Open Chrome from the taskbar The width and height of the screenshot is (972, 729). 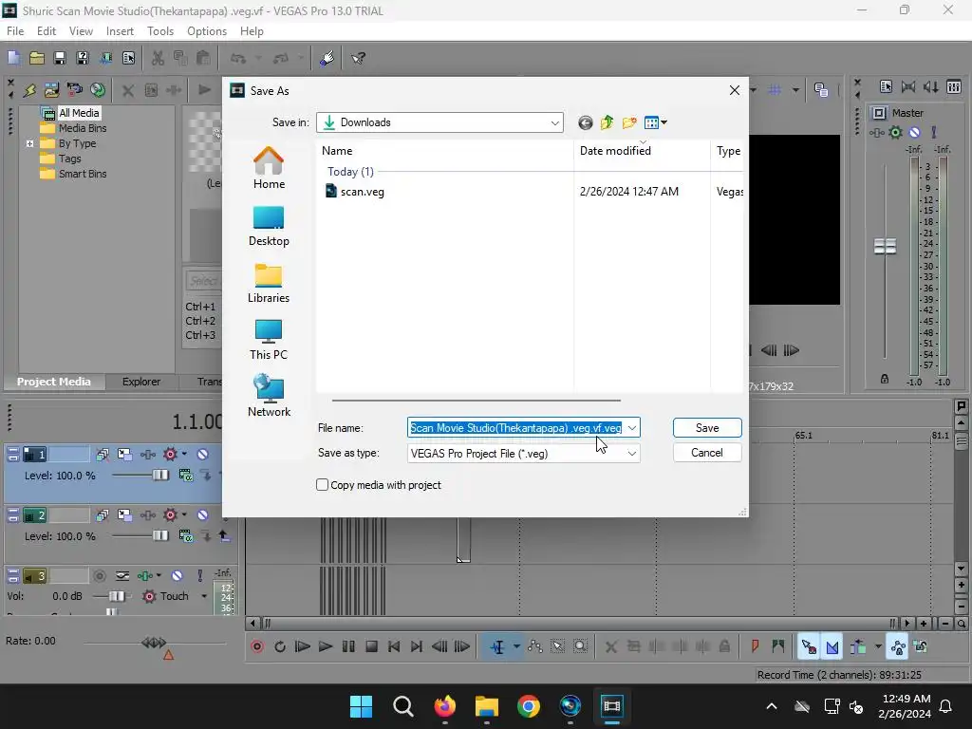(x=528, y=706)
